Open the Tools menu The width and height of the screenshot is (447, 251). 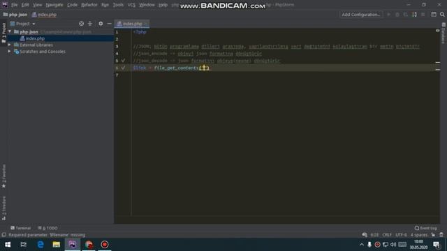pos(118,5)
